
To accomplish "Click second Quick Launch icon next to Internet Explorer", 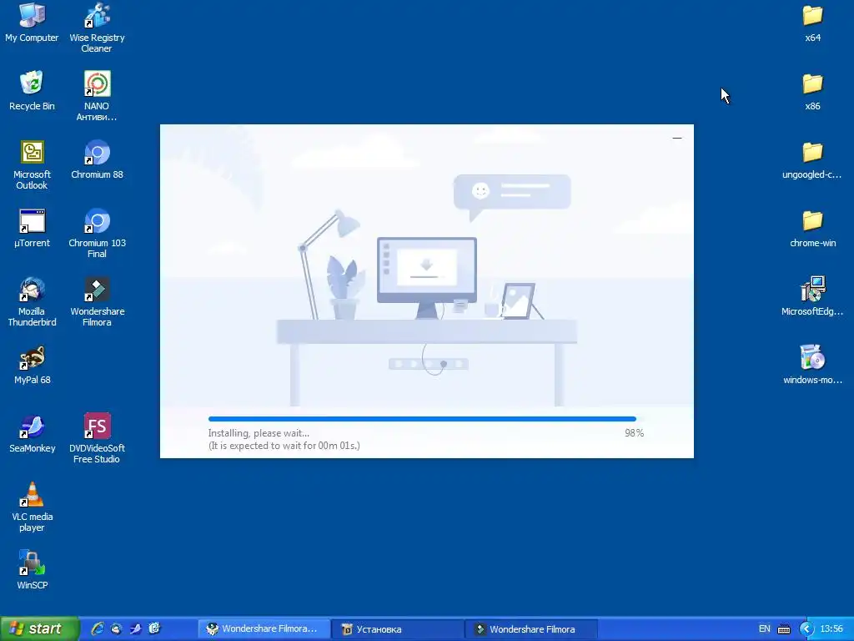I will [117, 628].
